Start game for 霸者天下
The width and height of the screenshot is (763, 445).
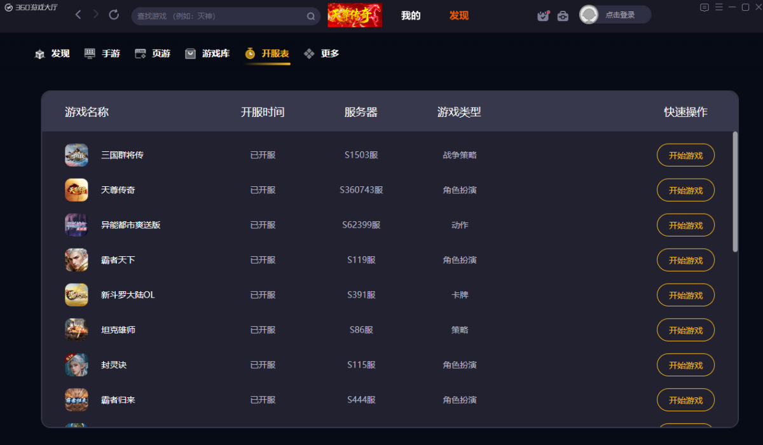pos(685,260)
